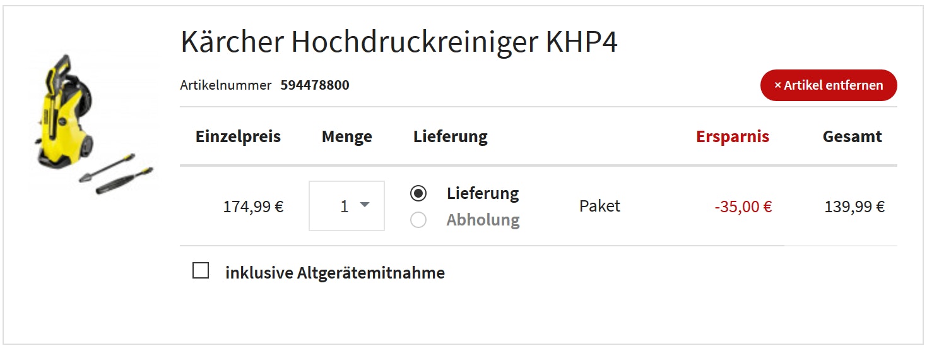
Task: Click the total price 139,99 €
Action: click(x=854, y=207)
